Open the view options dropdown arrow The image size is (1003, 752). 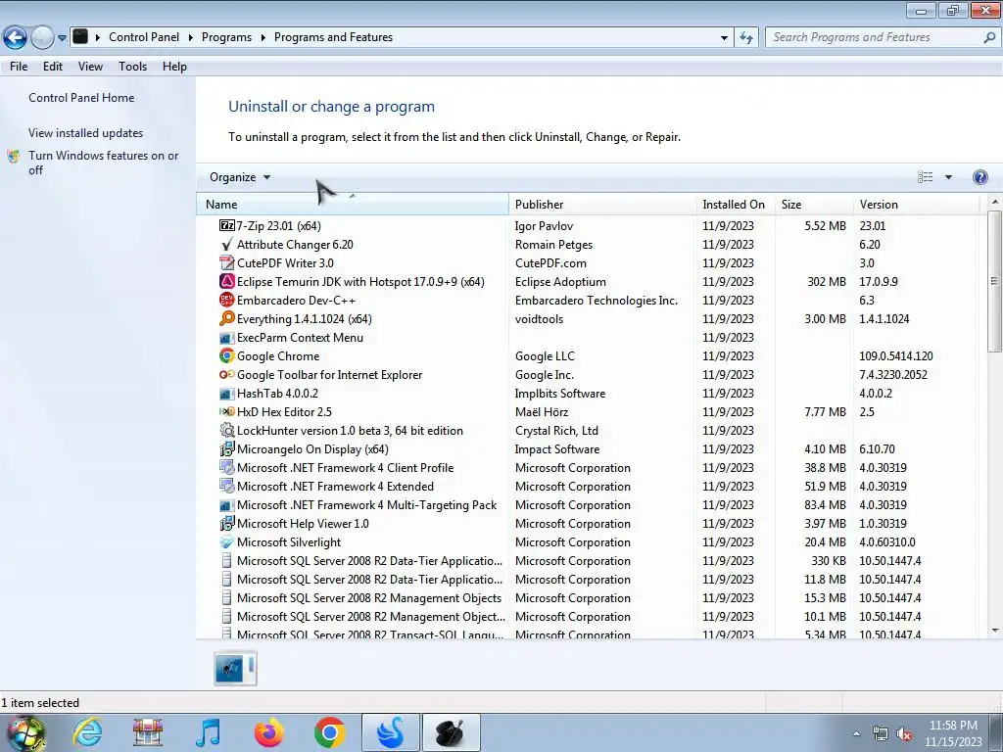(948, 177)
